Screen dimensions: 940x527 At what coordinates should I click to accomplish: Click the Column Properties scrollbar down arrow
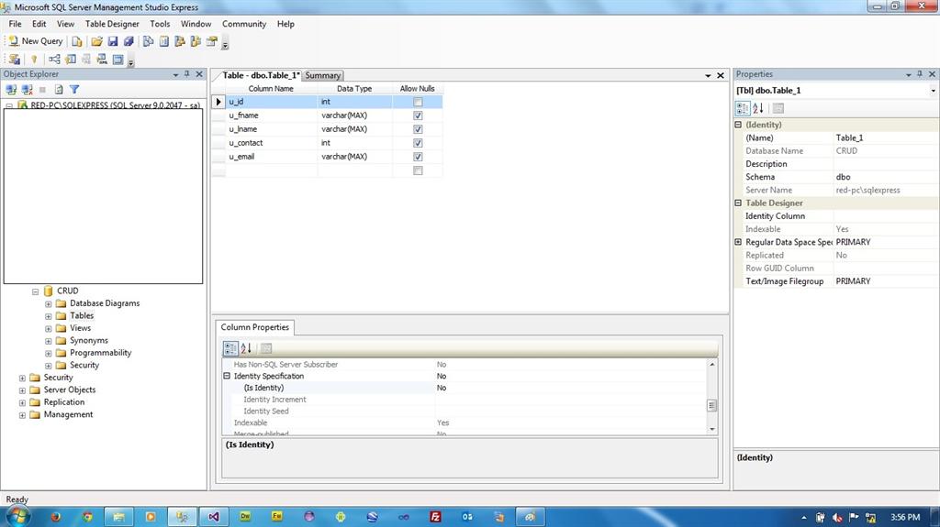(x=712, y=429)
